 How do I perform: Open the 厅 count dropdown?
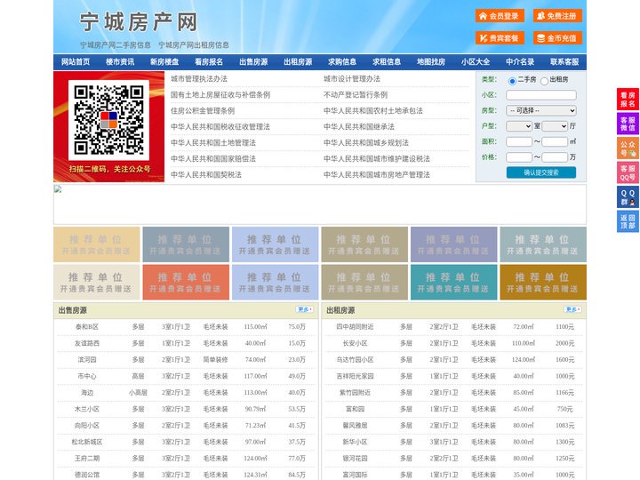coord(555,126)
